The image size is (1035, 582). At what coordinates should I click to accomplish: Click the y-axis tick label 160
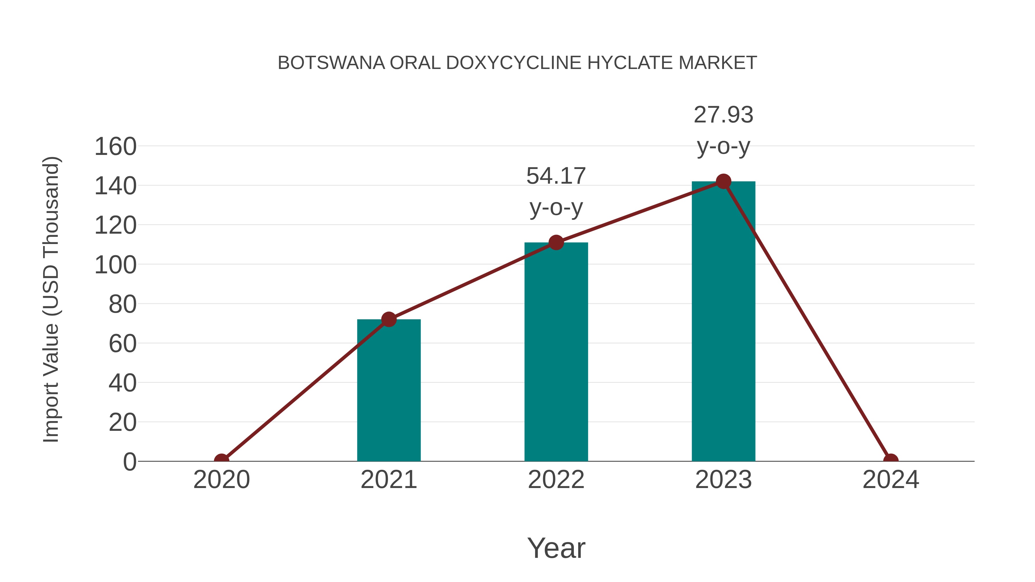[x=116, y=146]
